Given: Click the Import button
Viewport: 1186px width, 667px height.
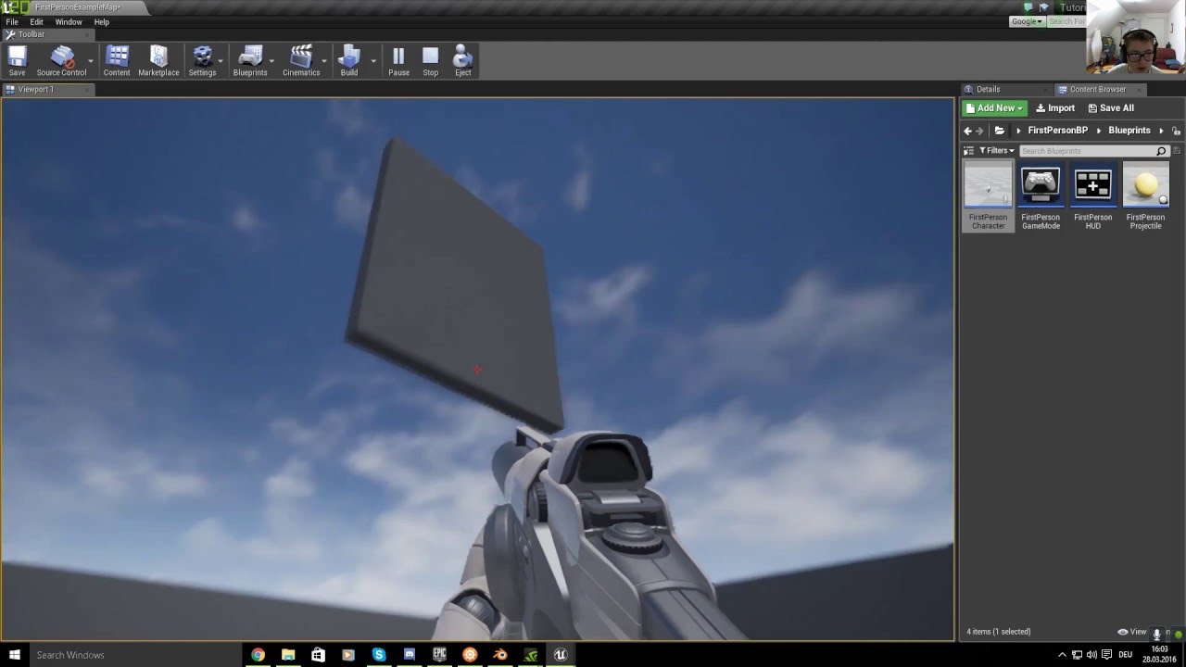Looking at the screenshot, I should (x=1055, y=108).
